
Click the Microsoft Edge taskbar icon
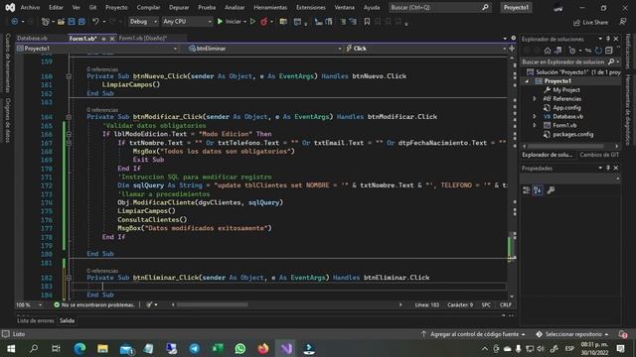[x=79, y=348]
